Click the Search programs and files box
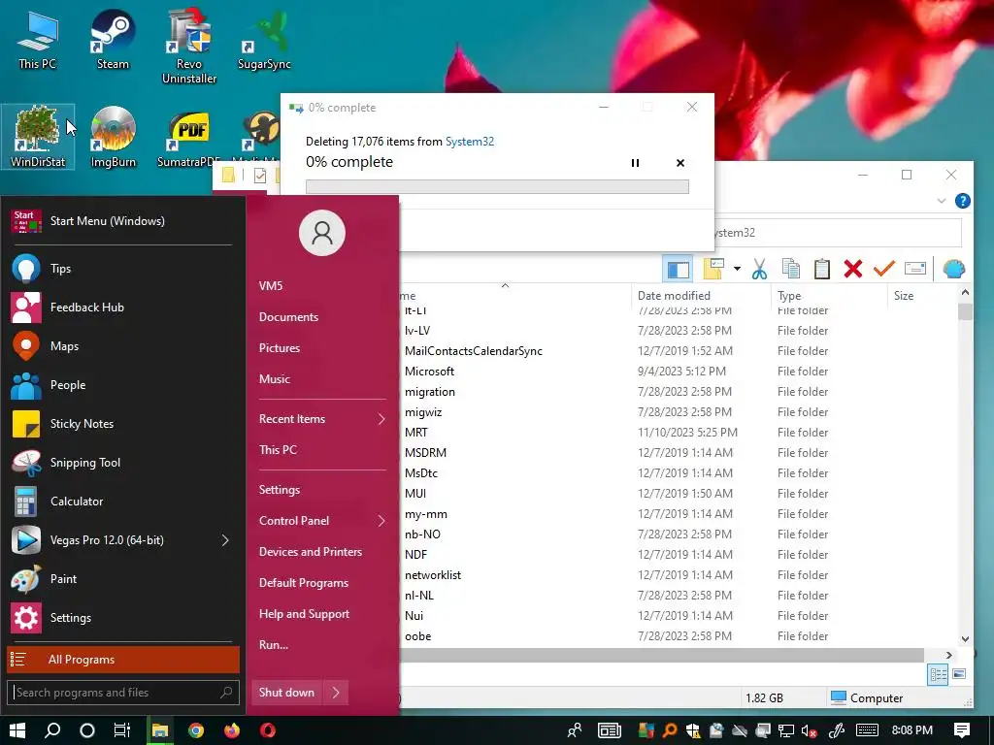Image resolution: width=994 pixels, height=745 pixels. click(x=123, y=693)
